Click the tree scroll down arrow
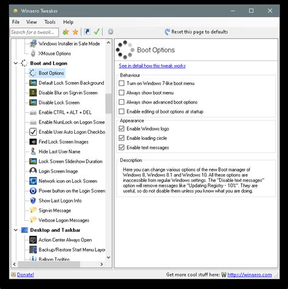Viewport: 288px width, 289px height. [108, 257]
